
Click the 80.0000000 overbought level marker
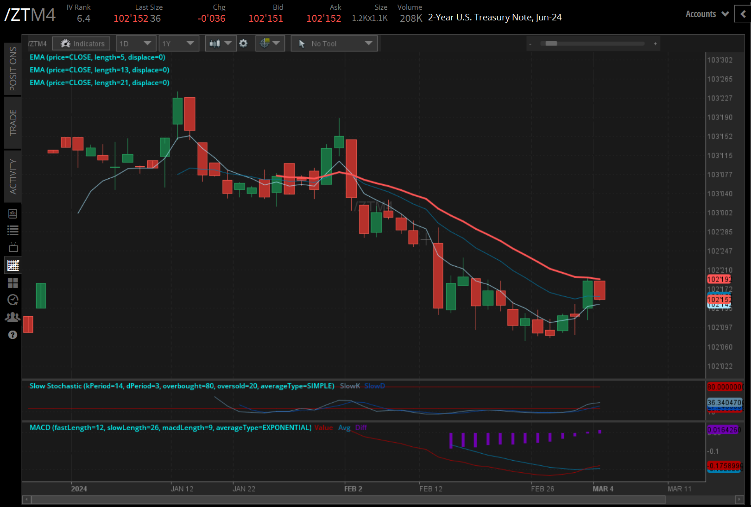[725, 387]
